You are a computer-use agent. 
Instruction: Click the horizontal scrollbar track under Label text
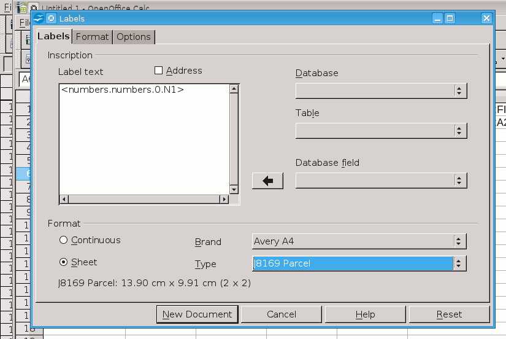click(x=144, y=199)
